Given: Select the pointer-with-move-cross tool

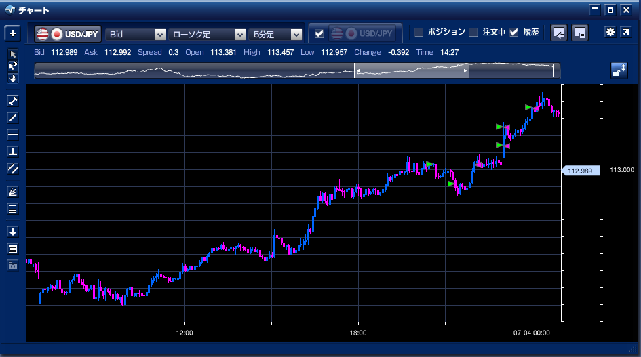Looking at the screenshot, I should point(13,66).
